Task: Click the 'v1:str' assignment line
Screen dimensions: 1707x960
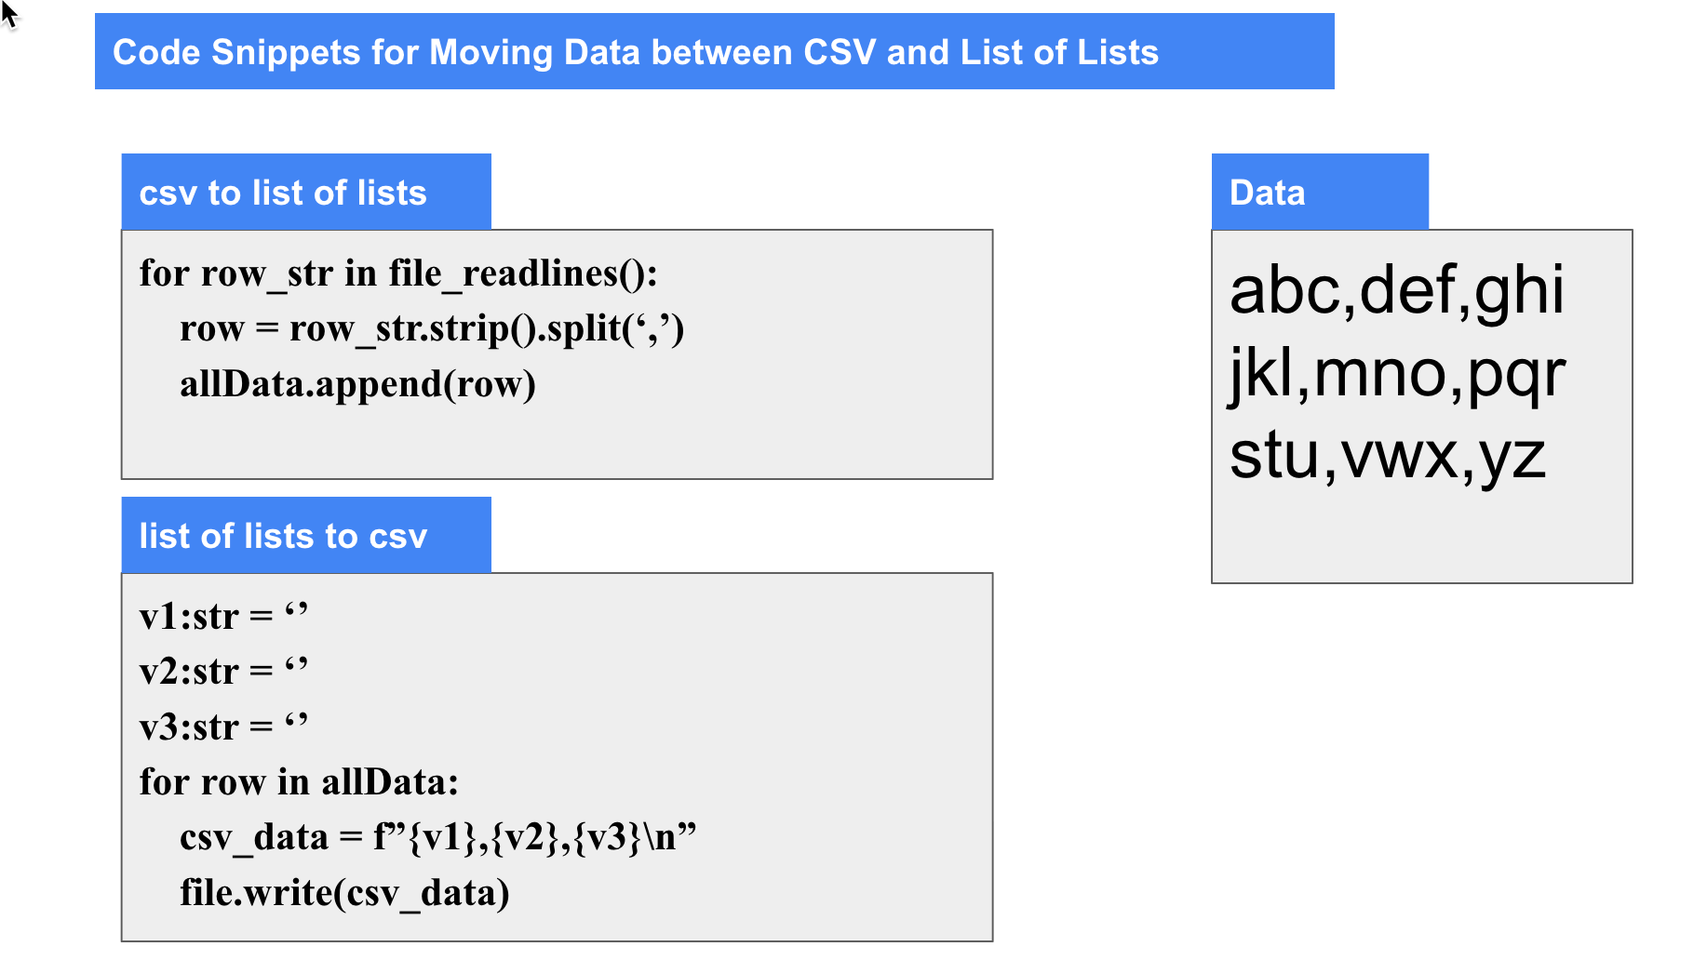Action: pos(223,616)
